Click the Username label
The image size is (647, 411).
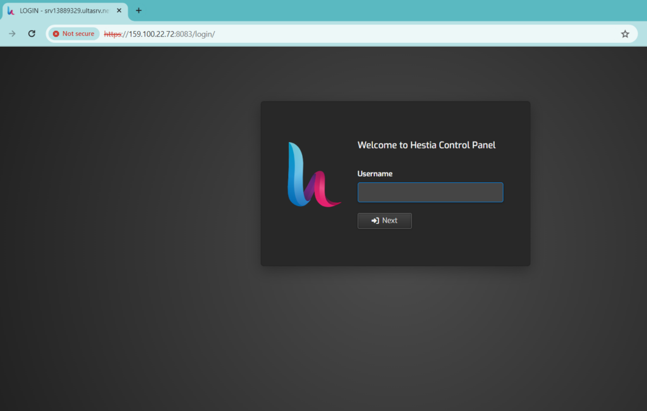[375, 174]
